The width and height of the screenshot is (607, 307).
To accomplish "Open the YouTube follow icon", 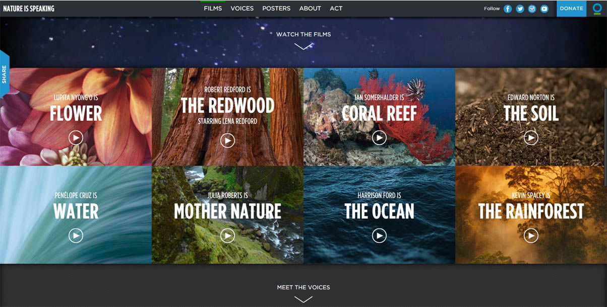I will click(544, 9).
